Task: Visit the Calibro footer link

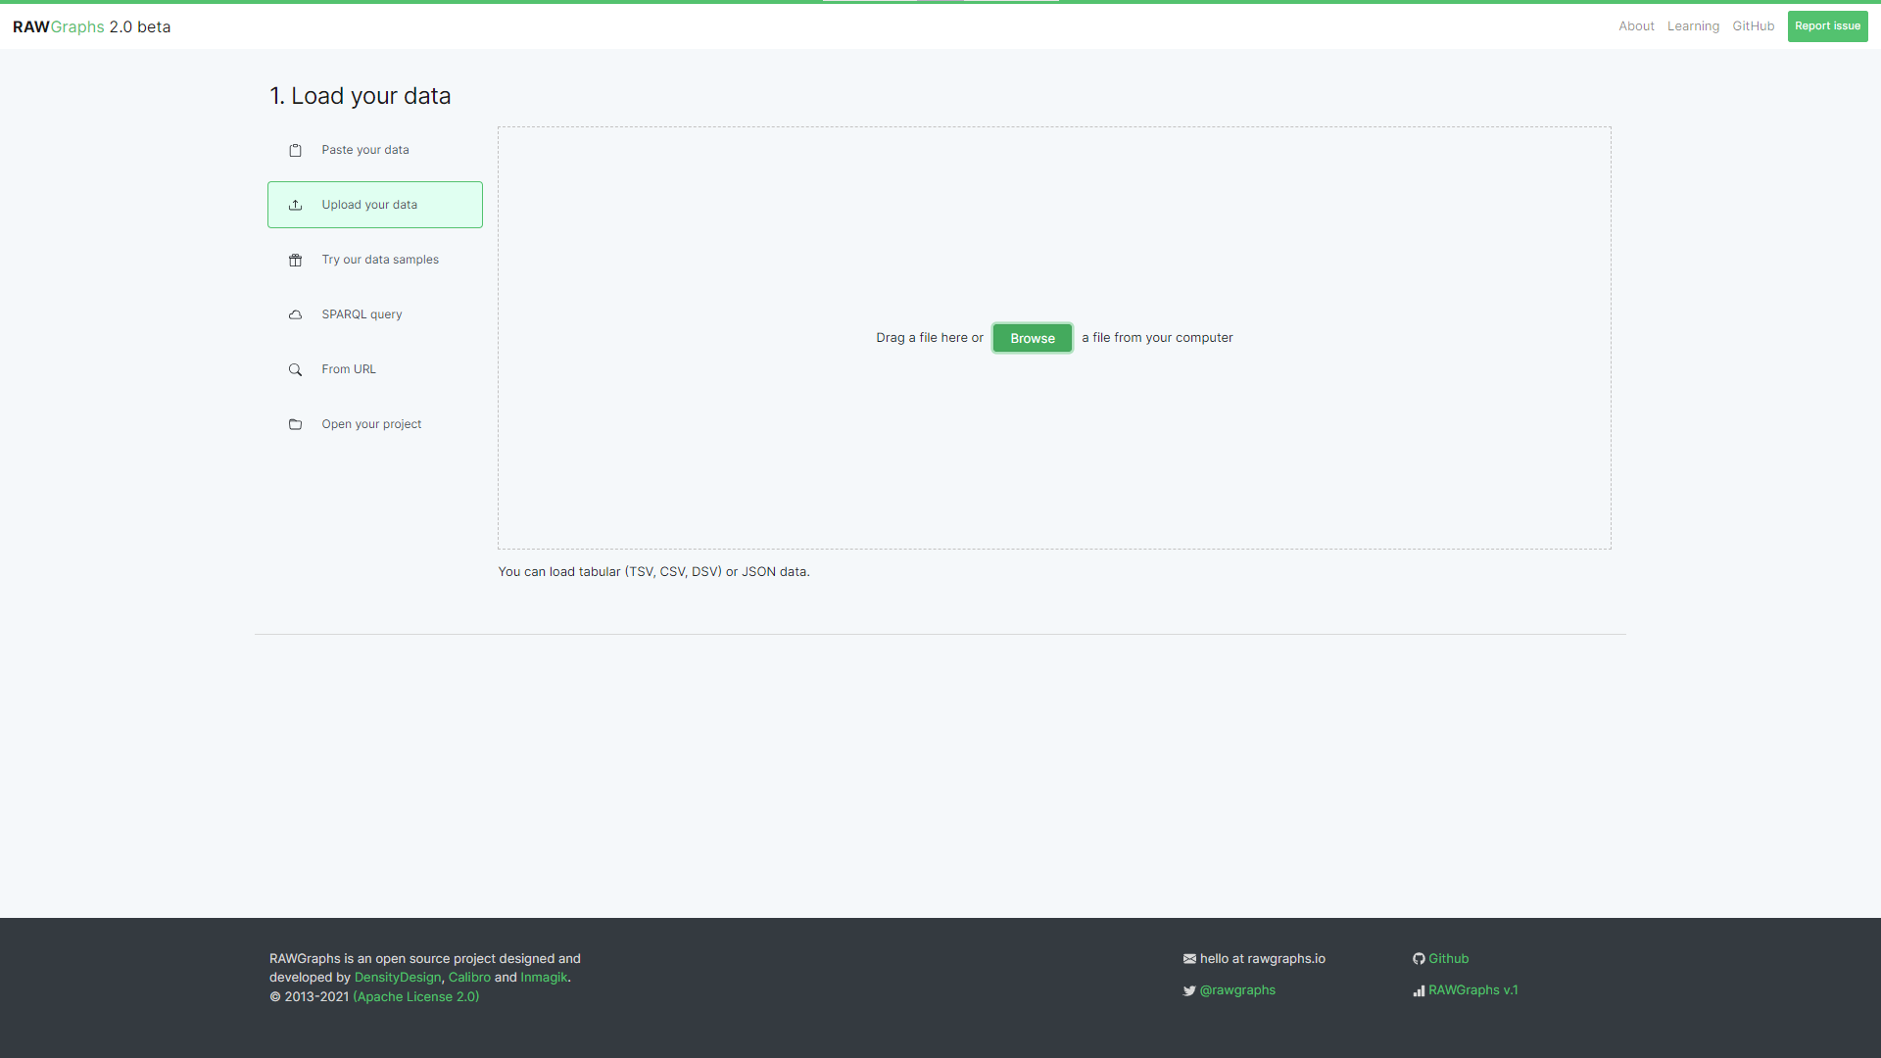Action: coord(469,978)
